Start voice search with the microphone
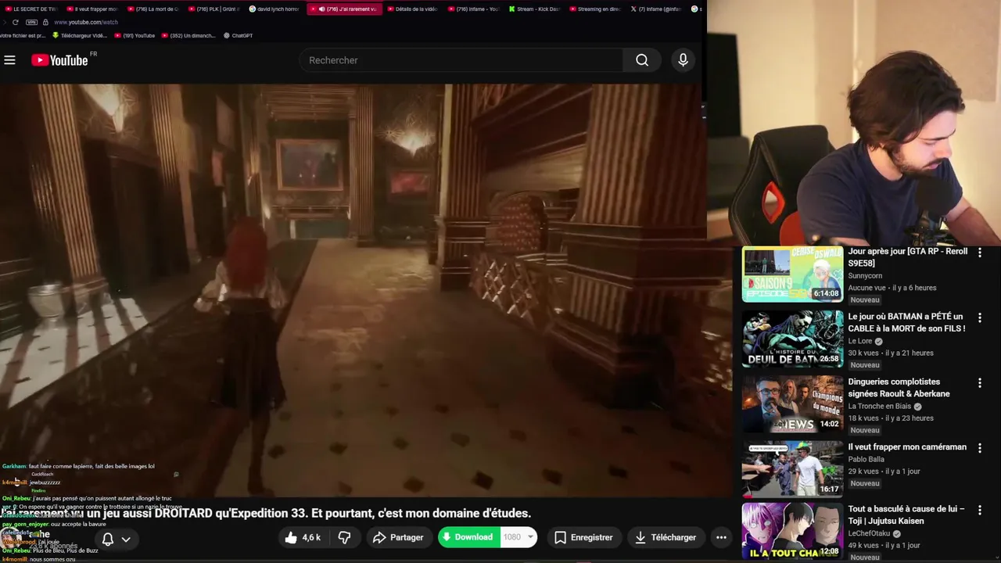The height and width of the screenshot is (563, 1001). pos(683,60)
